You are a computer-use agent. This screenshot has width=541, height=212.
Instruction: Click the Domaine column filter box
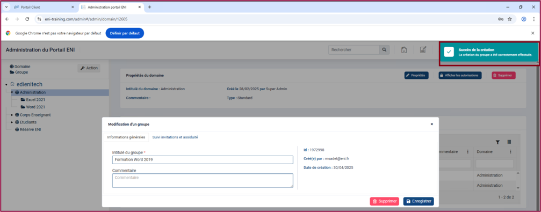495,164
